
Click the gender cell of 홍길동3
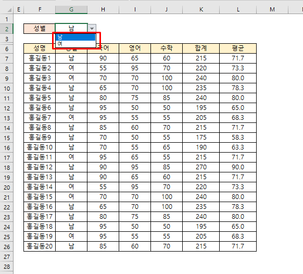point(71,78)
